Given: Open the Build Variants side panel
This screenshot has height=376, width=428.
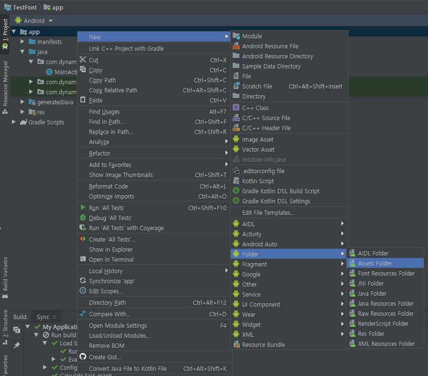Looking at the screenshot, I should tap(5, 277).
